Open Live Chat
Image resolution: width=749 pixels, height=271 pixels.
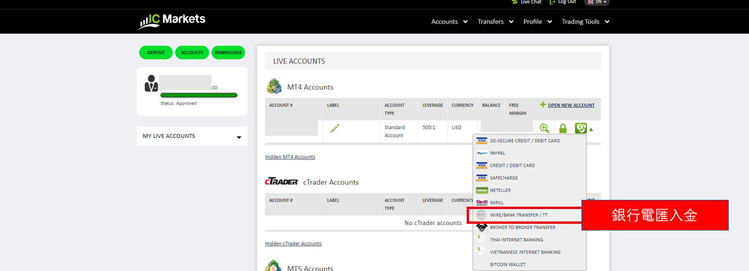pyautogui.click(x=526, y=2)
